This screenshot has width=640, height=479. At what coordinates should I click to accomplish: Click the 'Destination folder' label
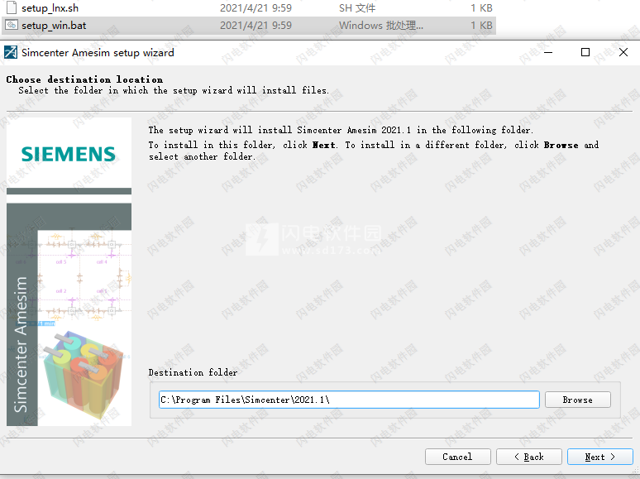pos(193,372)
